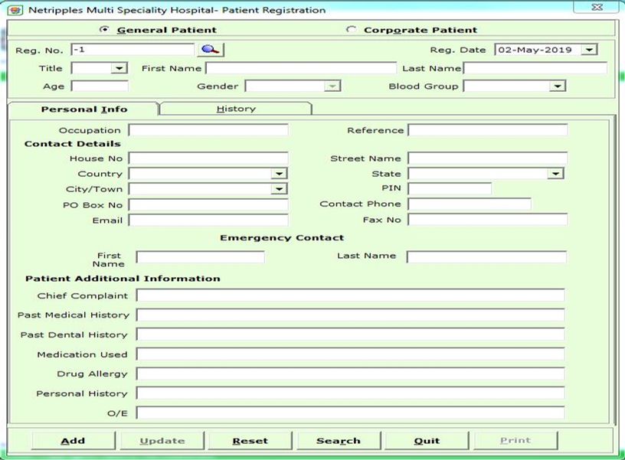The image size is (625, 460).
Task: Select the General Patient radio button
Action: click(x=104, y=30)
